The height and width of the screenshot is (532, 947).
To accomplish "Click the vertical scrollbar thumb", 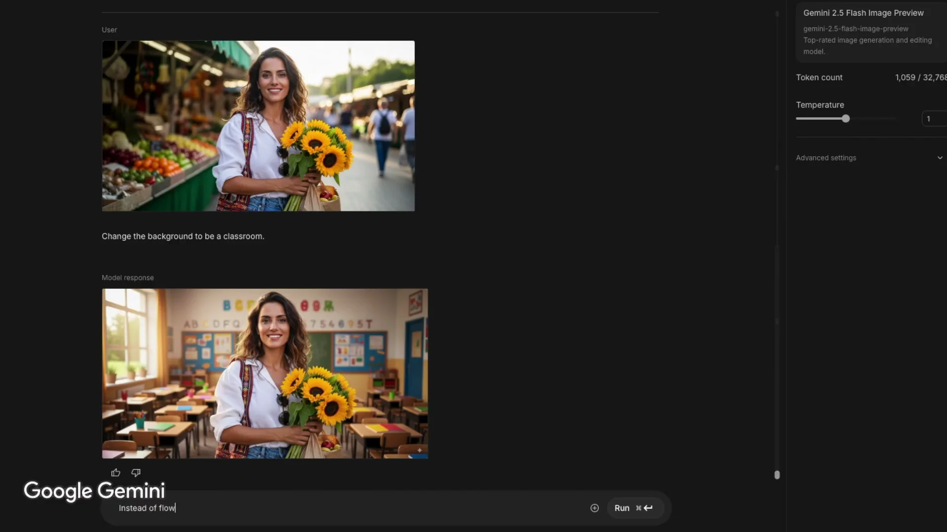I will click(x=777, y=475).
